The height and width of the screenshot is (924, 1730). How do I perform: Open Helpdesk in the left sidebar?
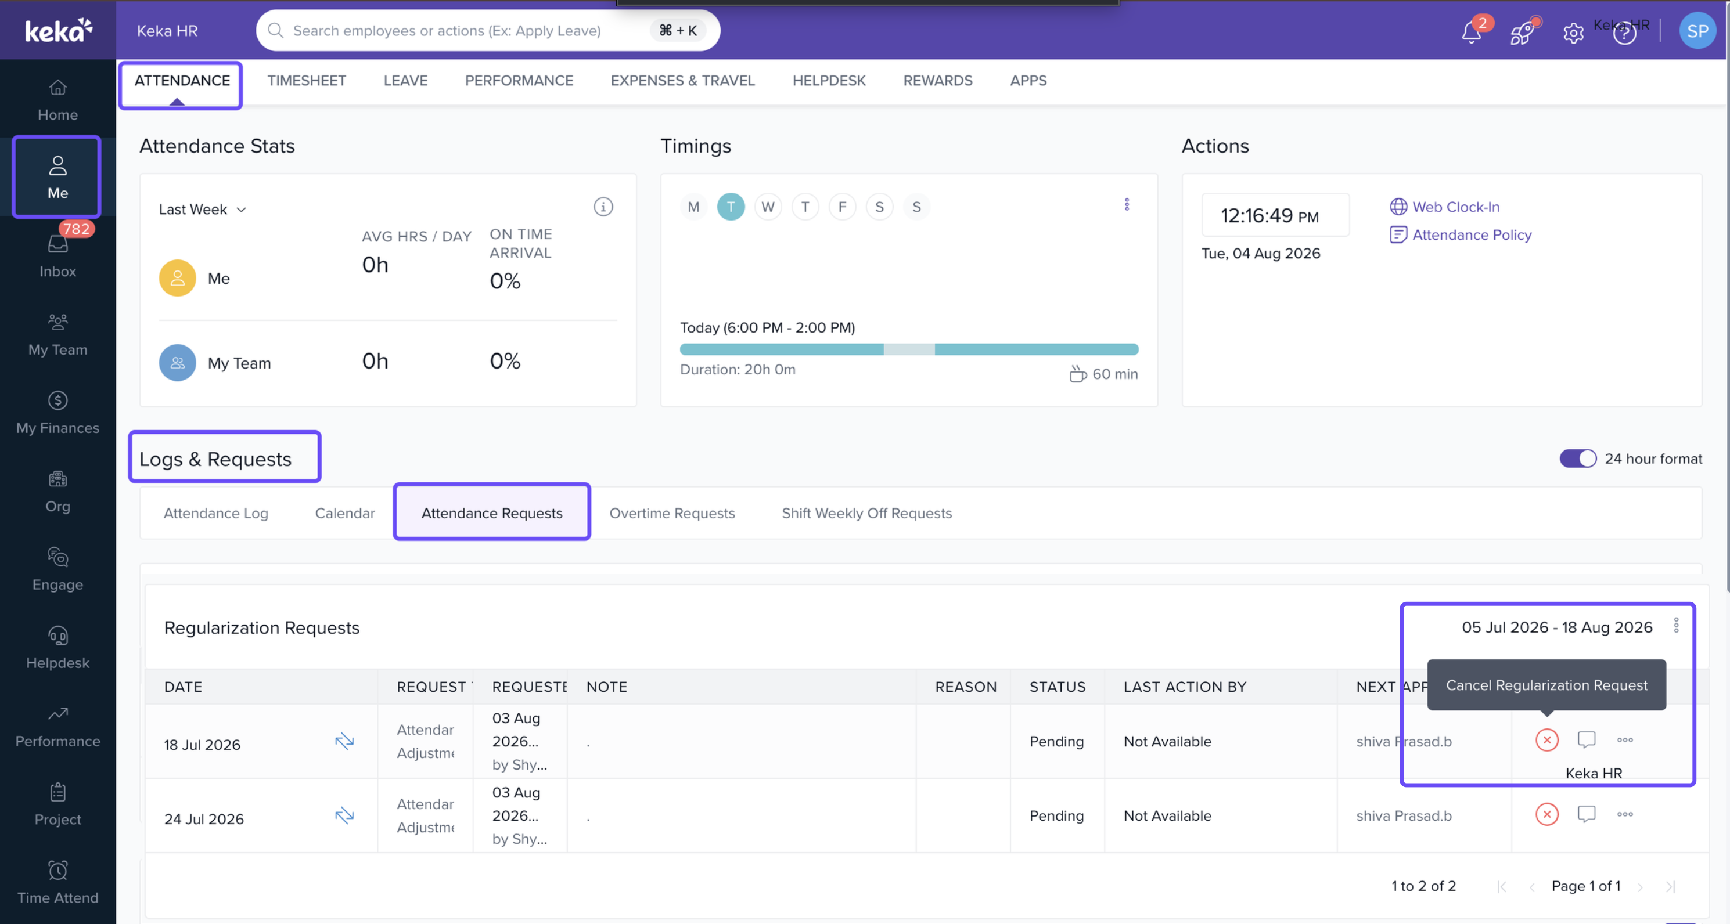(57, 648)
